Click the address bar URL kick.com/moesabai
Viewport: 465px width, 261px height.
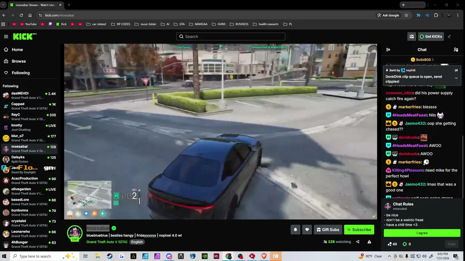pos(60,15)
